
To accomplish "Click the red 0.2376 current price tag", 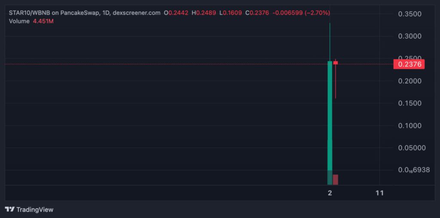I will click(x=409, y=64).
